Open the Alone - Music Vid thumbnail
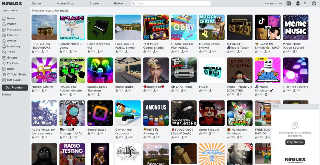This screenshot has width=320, height=165. (x=240, y=70)
